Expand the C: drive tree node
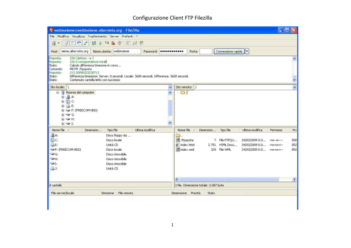This screenshot has width=351, height=248. point(63,101)
